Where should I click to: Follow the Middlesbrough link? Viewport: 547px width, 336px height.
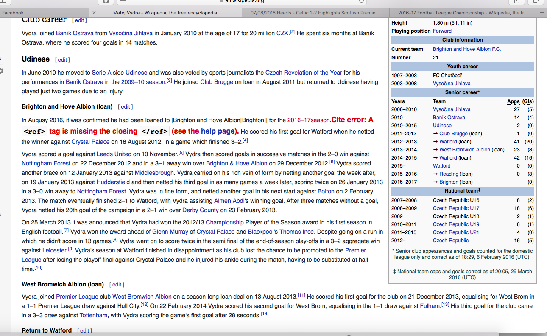pos(154,173)
